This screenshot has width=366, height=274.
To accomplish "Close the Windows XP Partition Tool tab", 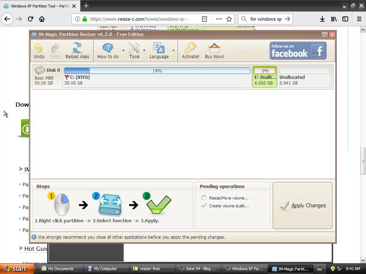I will (74, 6).
